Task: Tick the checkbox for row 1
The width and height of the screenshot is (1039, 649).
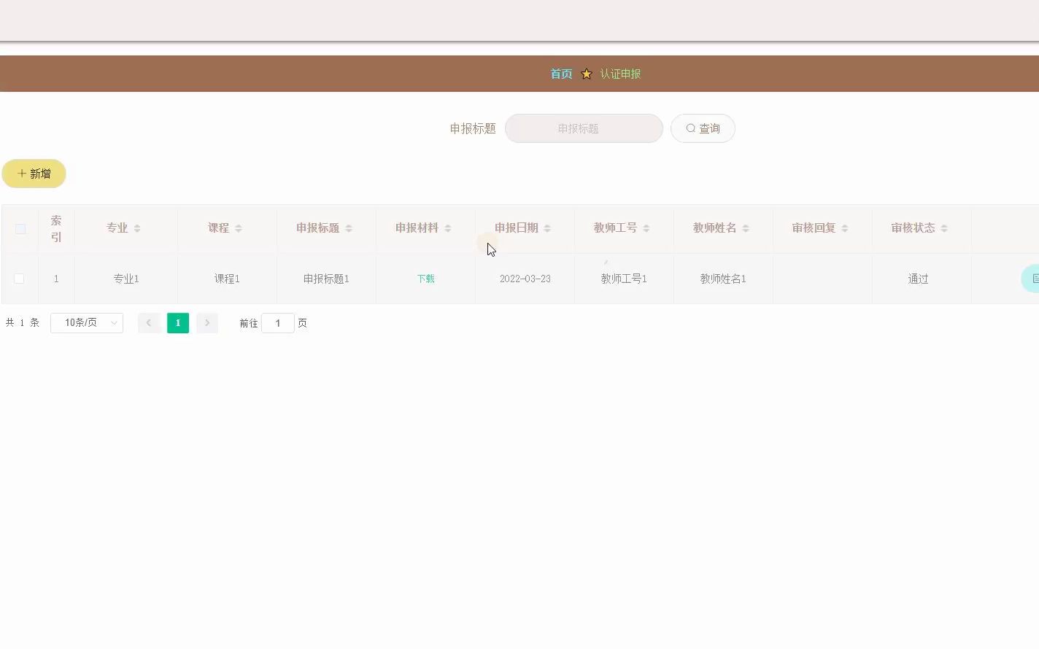Action: pos(19,279)
